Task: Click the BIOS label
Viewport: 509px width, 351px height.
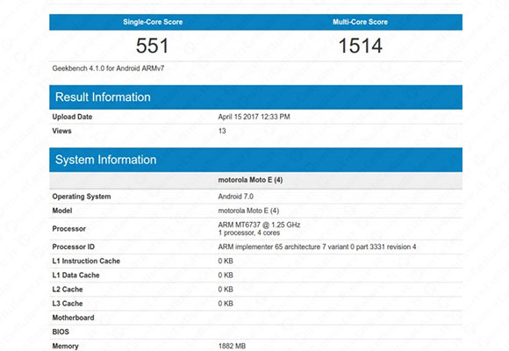Action: pos(61,332)
